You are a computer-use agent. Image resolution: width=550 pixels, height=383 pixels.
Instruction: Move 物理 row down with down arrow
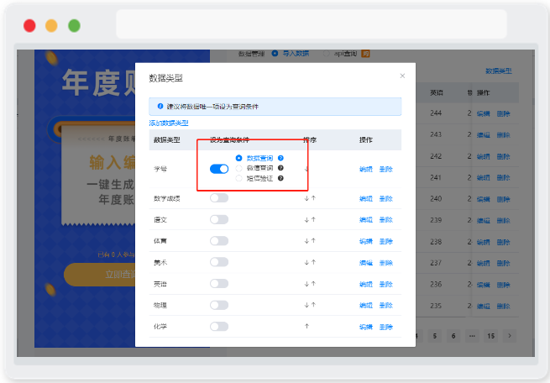(x=306, y=305)
